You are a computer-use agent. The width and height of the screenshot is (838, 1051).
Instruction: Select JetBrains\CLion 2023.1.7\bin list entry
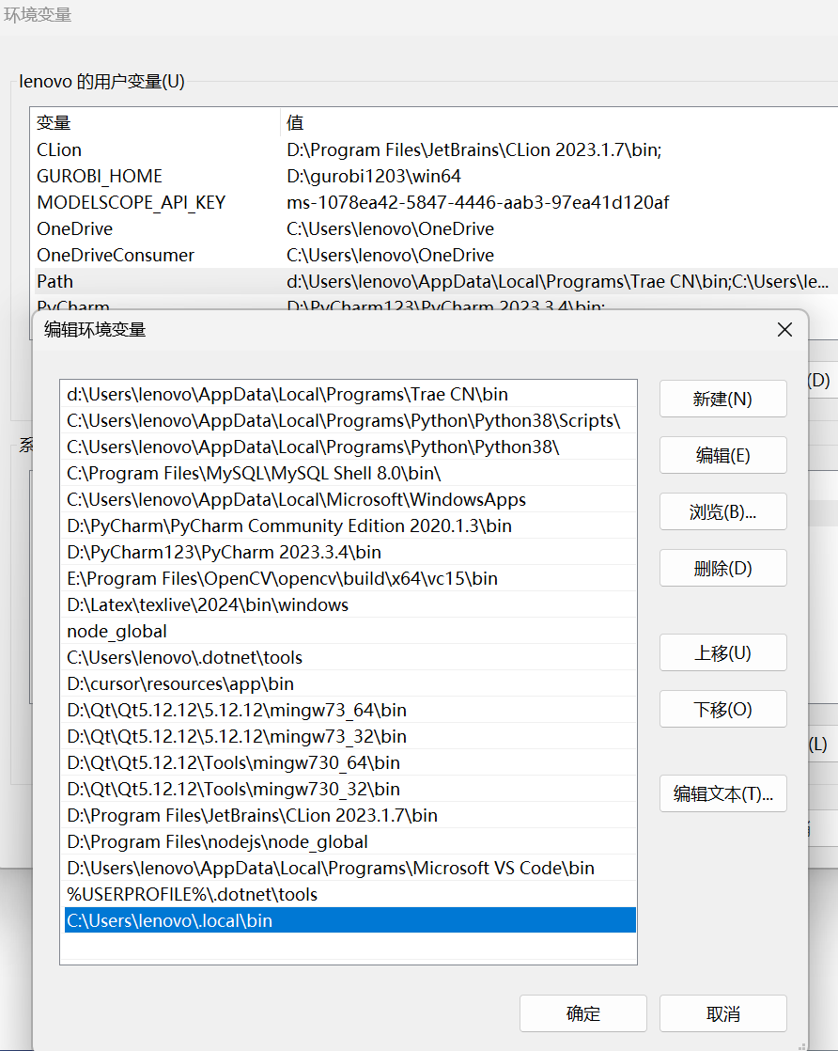tap(349, 815)
